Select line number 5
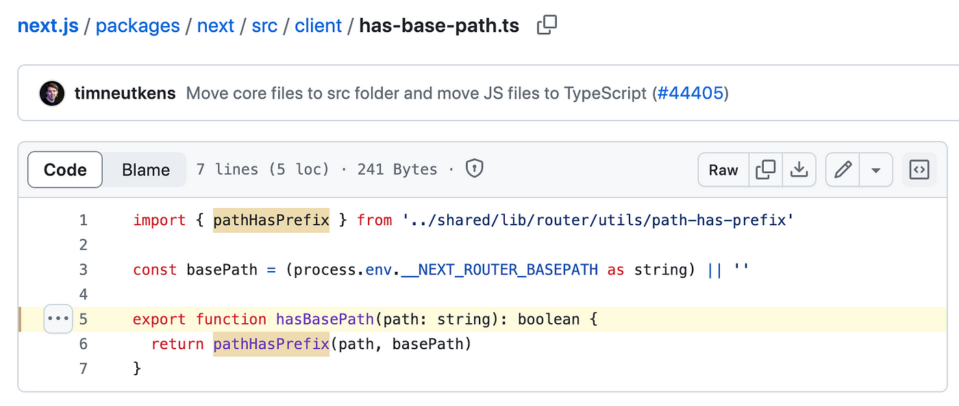 (84, 319)
